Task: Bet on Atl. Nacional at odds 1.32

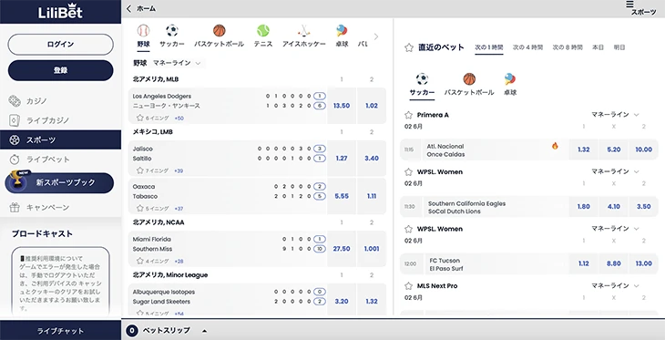Action: click(584, 149)
